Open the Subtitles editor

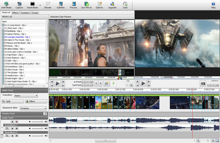tap(61, 5)
